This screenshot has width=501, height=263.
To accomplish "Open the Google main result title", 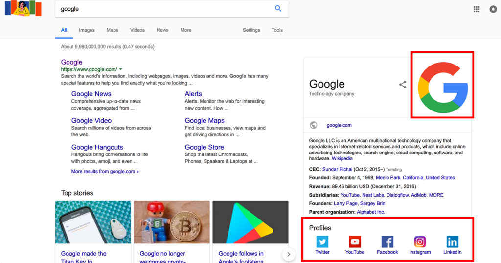I will (x=71, y=62).
